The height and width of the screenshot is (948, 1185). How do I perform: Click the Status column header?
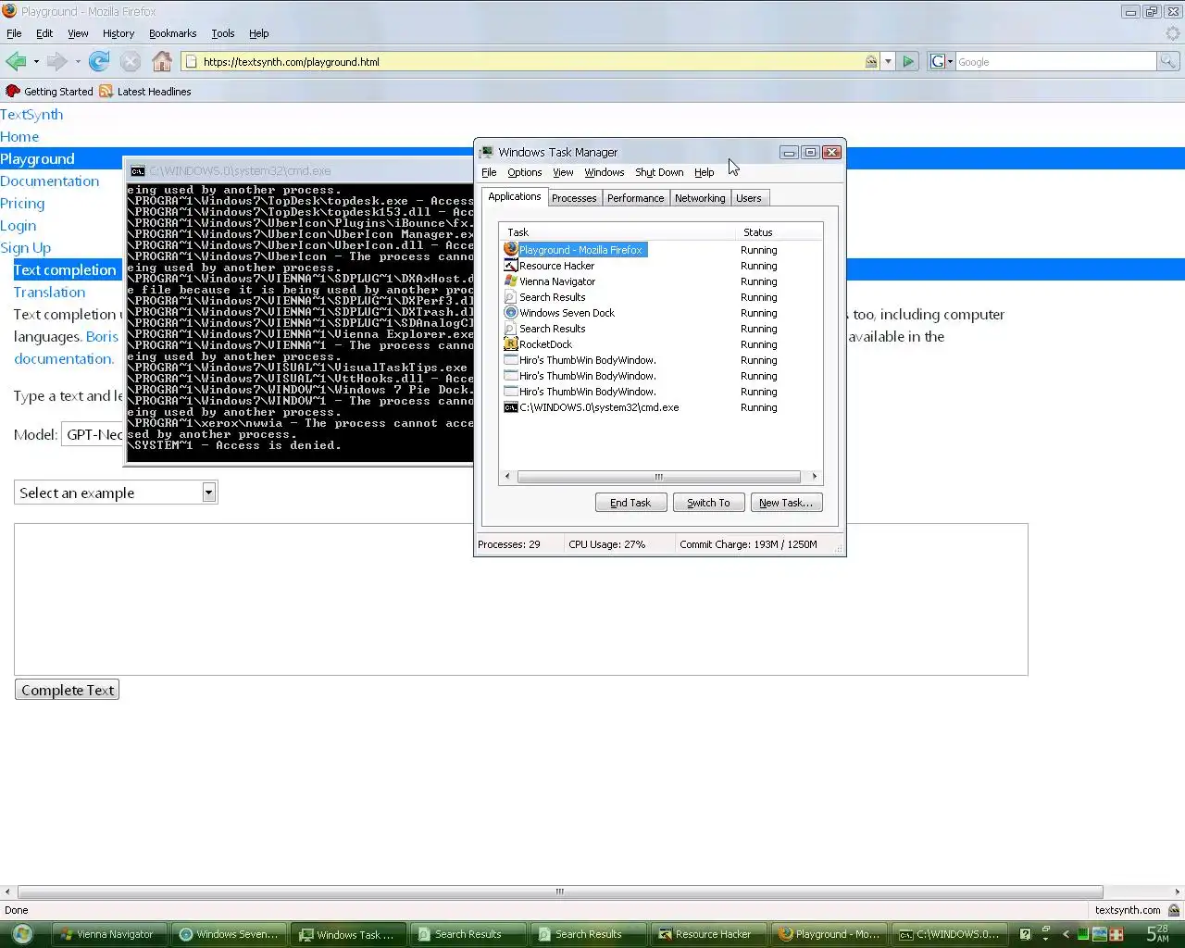click(x=780, y=232)
